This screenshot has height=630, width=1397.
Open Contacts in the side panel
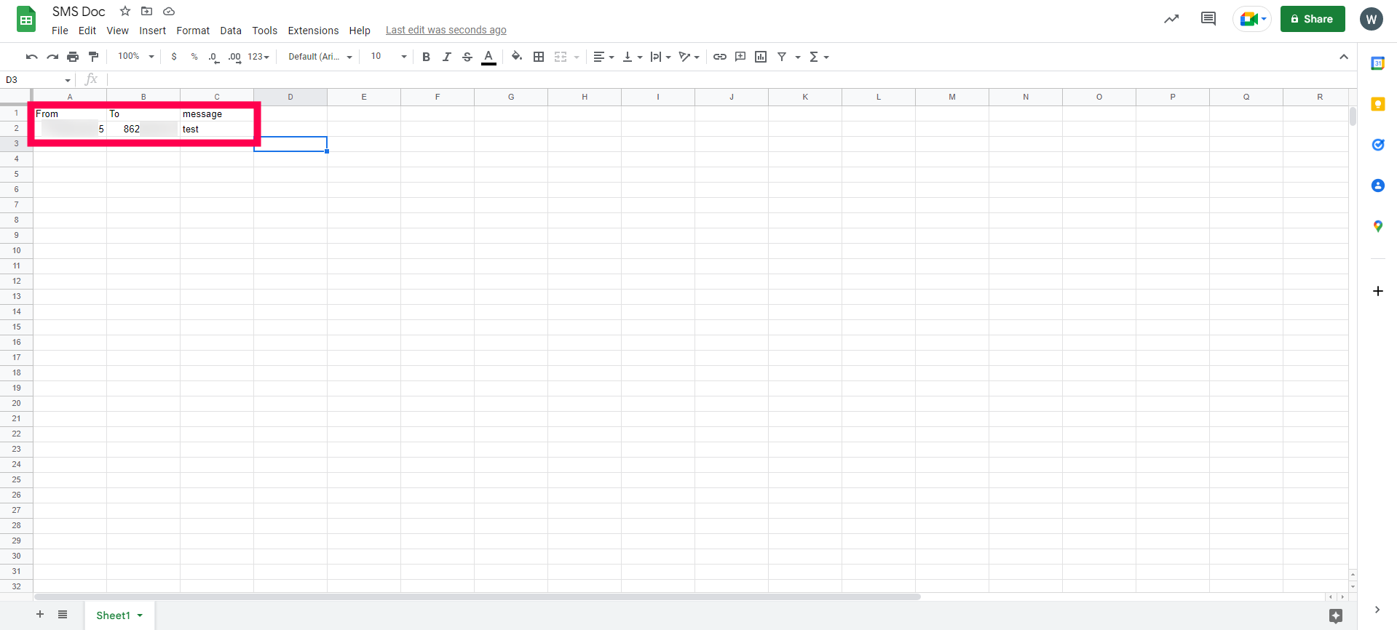1377,186
